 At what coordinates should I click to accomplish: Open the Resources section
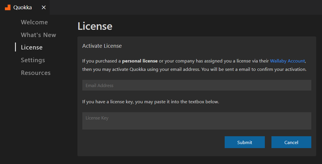tap(36, 73)
